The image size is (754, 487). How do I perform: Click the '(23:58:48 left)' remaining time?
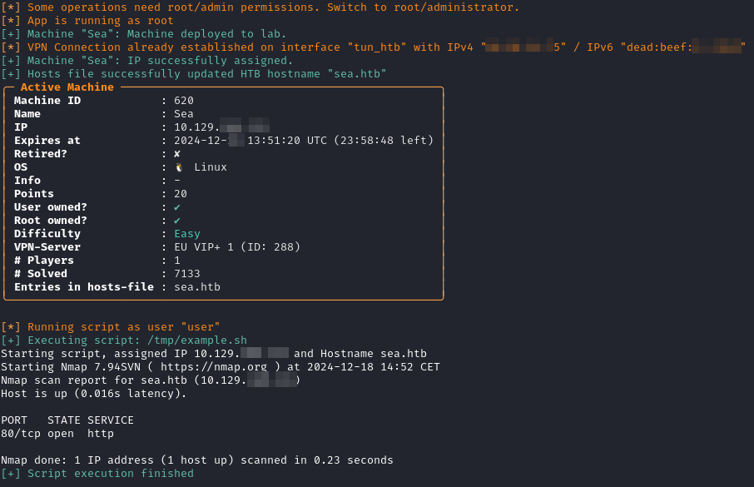[384, 141]
